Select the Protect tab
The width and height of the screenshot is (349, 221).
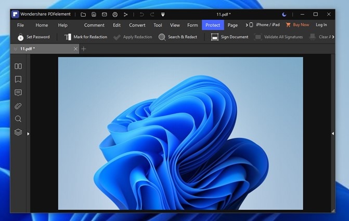213,25
